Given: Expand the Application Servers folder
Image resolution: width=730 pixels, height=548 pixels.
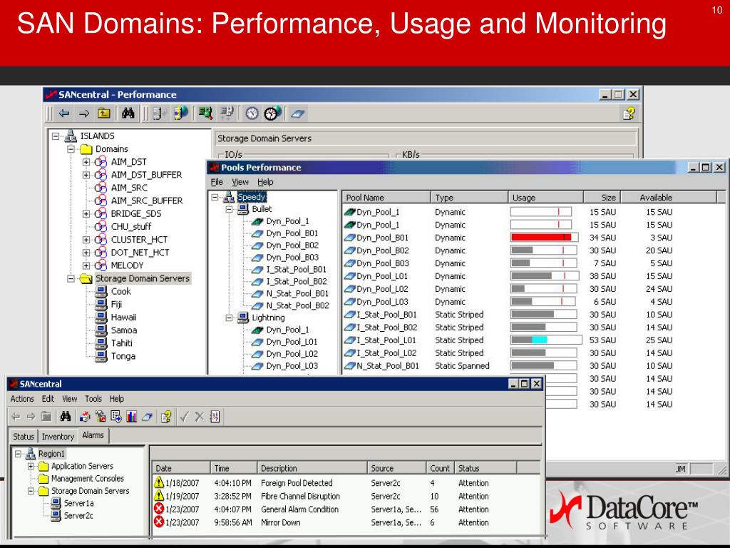Looking at the screenshot, I should 31,467.
